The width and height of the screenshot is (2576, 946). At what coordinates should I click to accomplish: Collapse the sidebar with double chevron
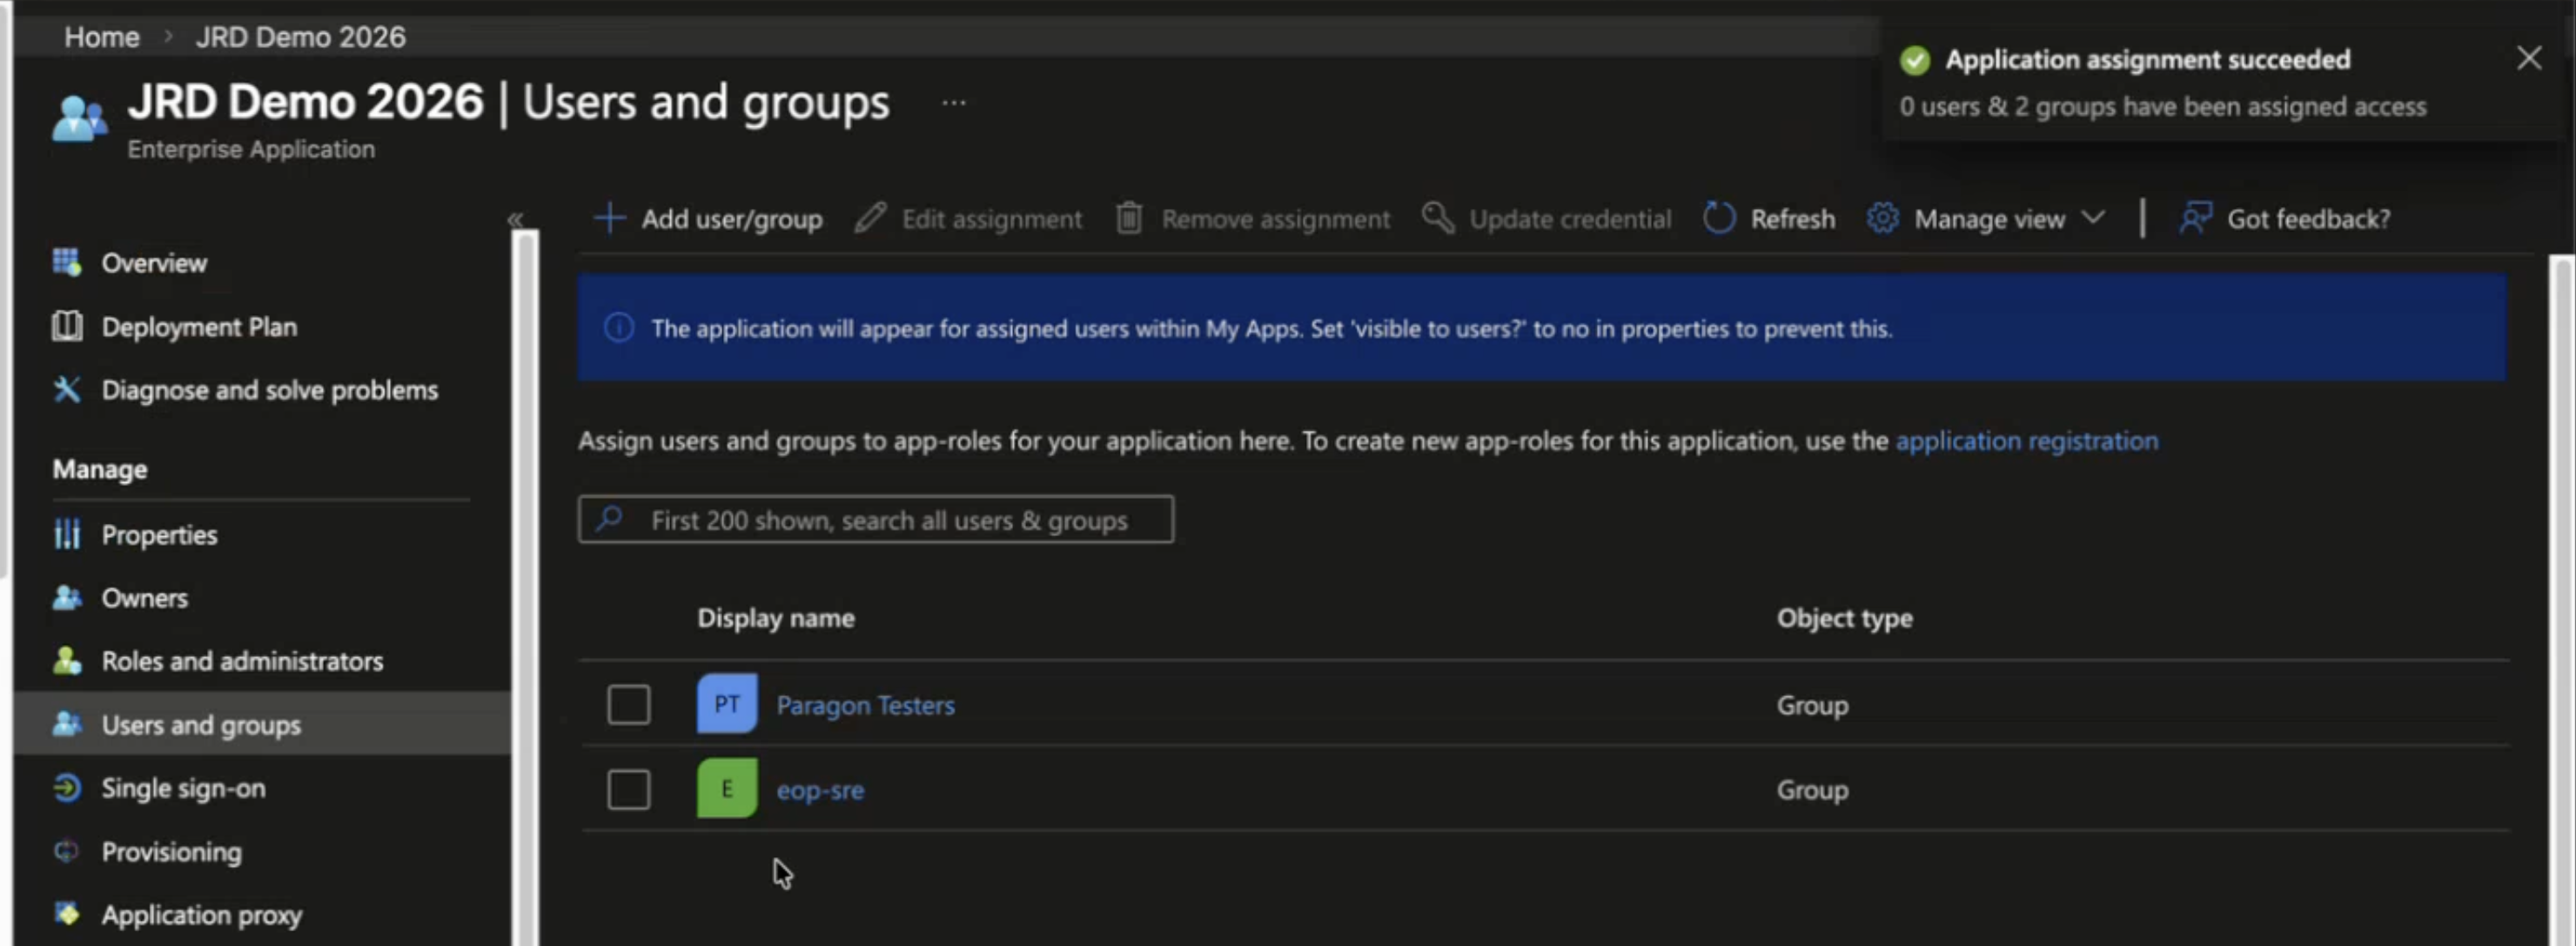click(515, 219)
